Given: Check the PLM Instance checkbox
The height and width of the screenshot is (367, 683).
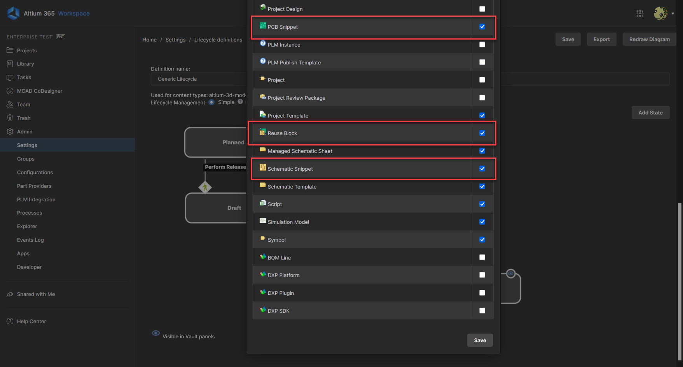Looking at the screenshot, I should point(482,45).
